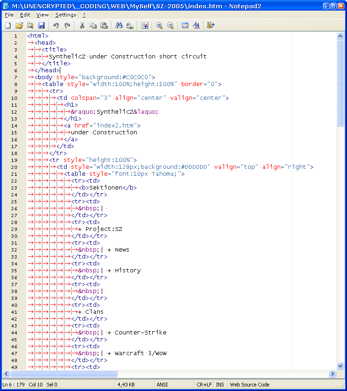This screenshot has height=391, width=347.
Task: Click "Warcraft 3/WoW" text on line 47
Action: coord(140,353)
